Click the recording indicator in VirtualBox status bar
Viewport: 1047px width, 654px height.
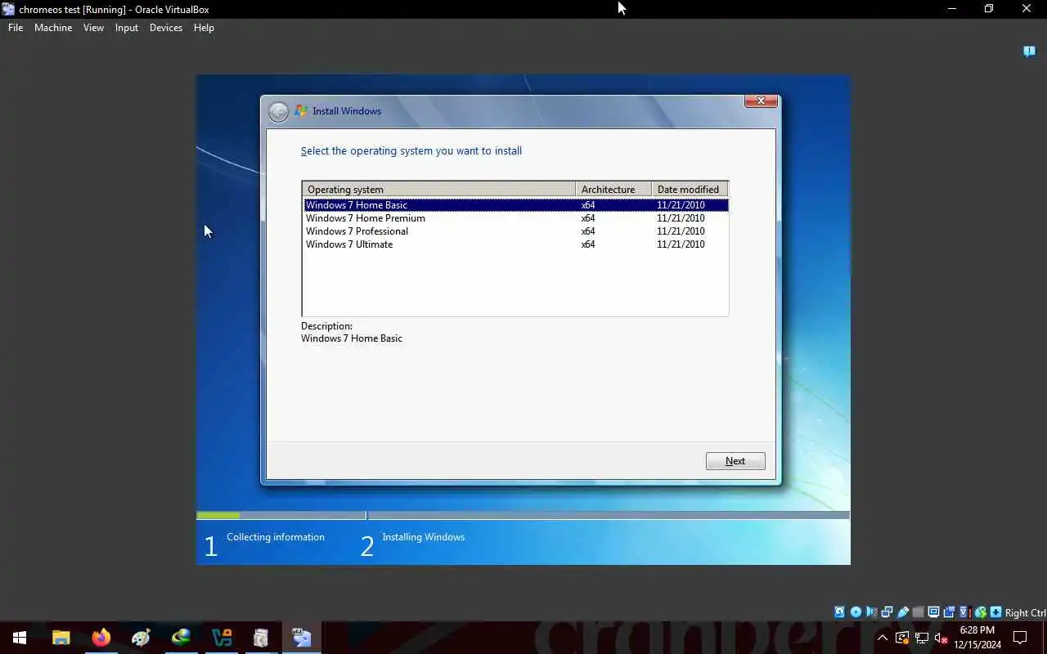(x=949, y=612)
